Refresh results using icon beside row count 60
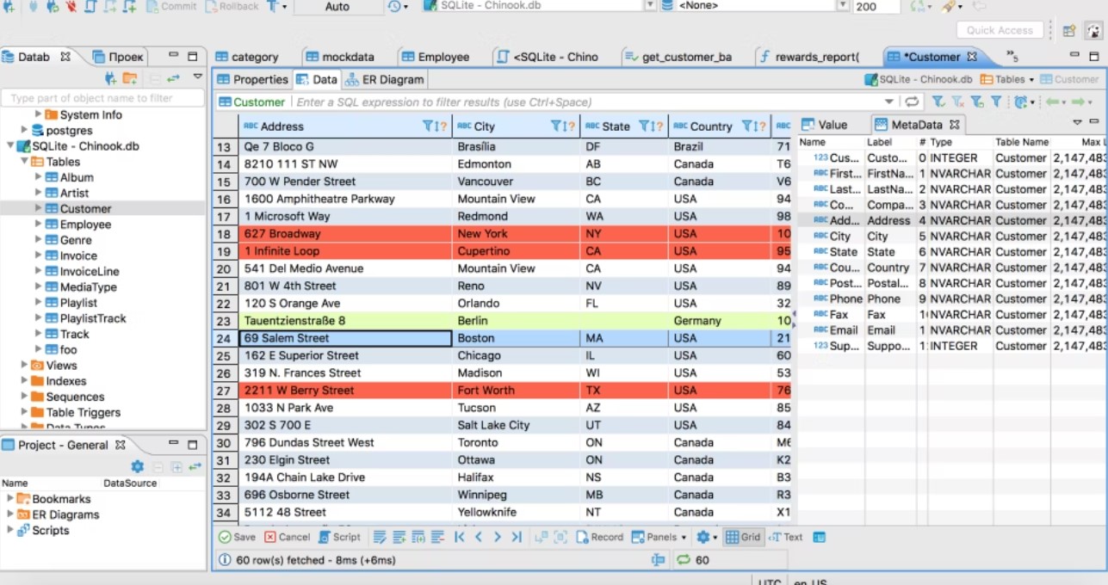 click(684, 560)
